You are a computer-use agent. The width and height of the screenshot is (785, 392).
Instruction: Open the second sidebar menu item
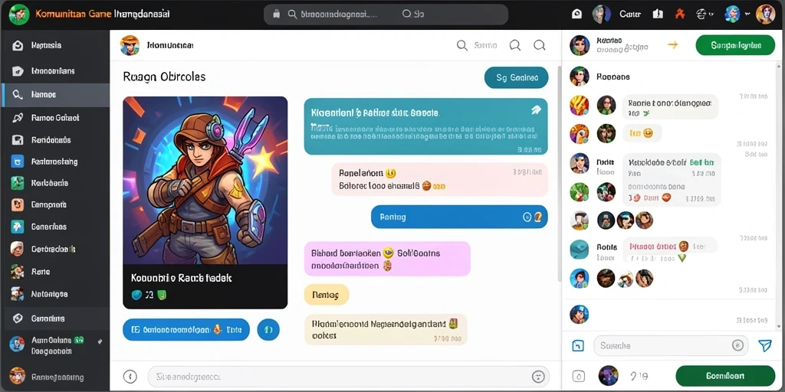tap(55, 71)
